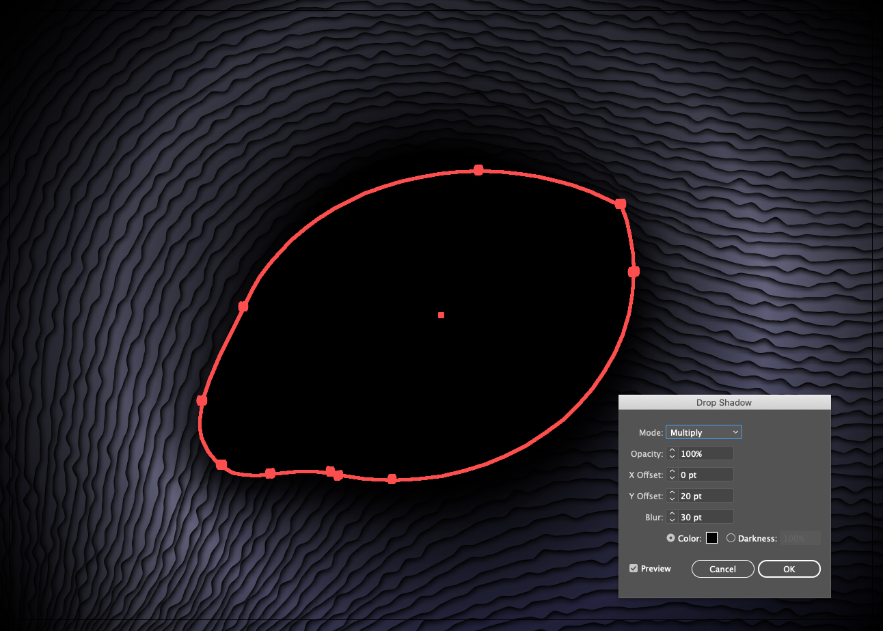Image resolution: width=883 pixels, height=631 pixels.
Task: Open the black shadow color swatch
Action: click(x=711, y=538)
